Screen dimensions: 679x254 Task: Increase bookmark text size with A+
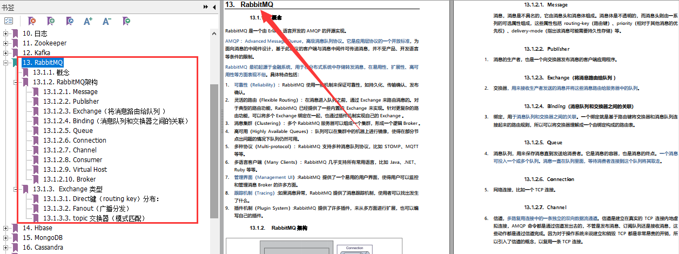coord(88,21)
